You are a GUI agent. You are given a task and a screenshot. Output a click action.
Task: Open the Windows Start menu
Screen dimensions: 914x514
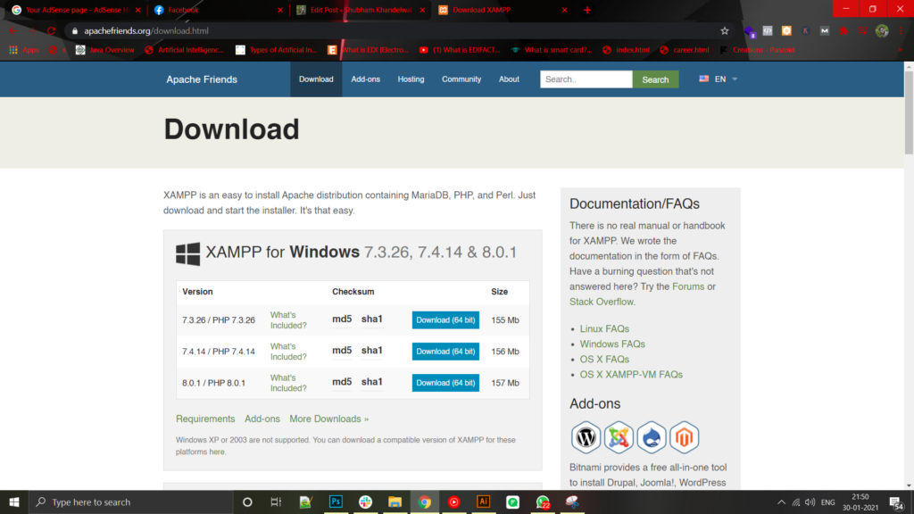14,502
